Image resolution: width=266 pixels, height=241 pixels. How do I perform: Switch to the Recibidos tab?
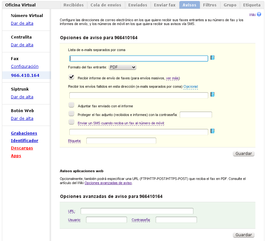[73, 5]
